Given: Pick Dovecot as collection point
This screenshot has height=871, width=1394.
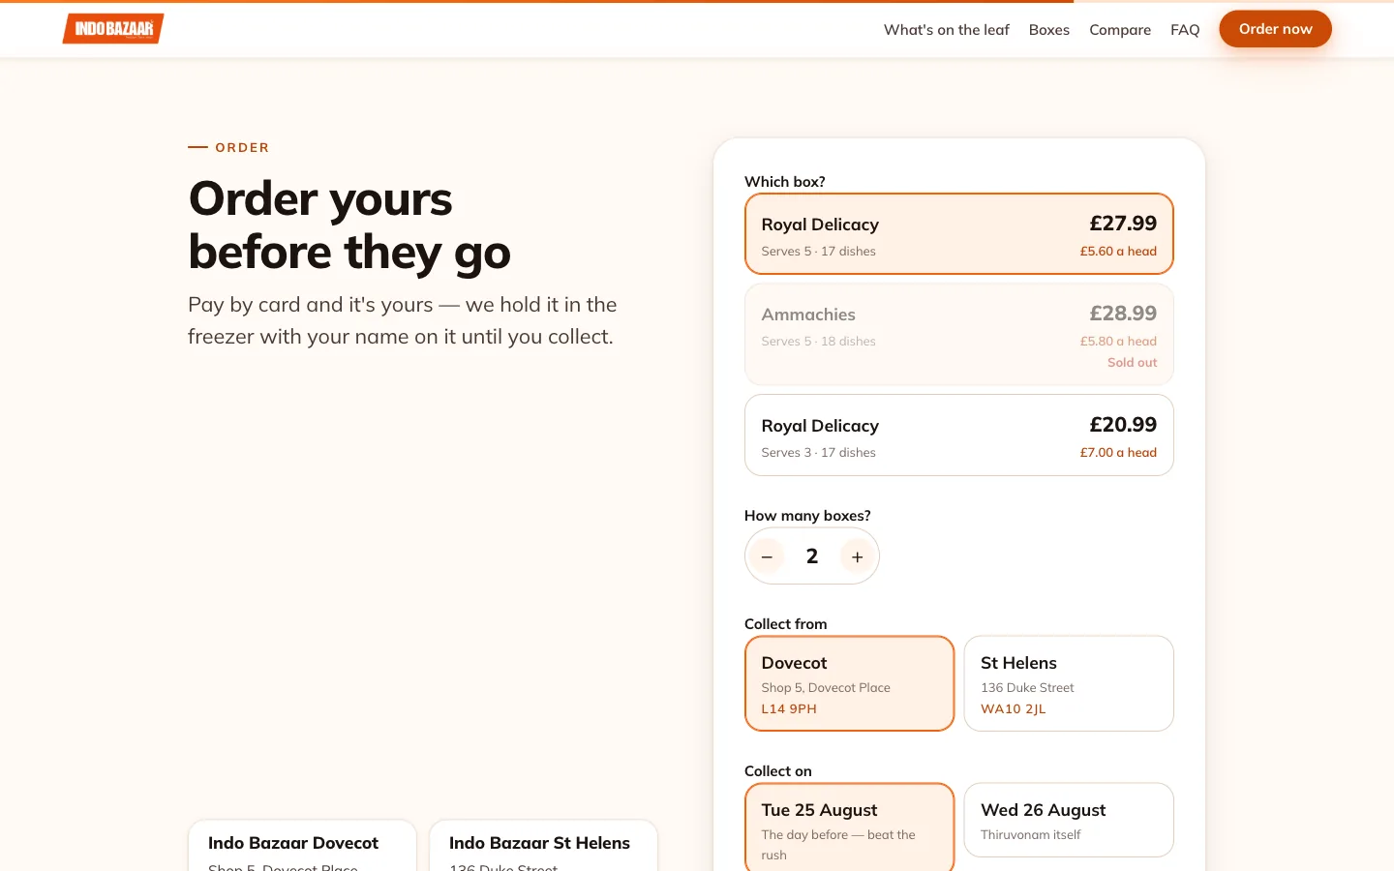Looking at the screenshot, I should coord(849,683).
